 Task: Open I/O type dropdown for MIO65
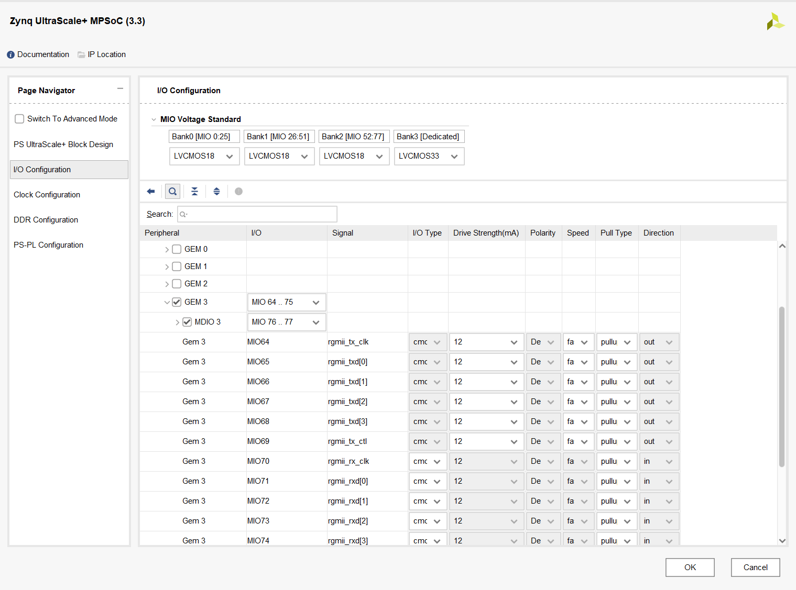click(x=428, y=362)
